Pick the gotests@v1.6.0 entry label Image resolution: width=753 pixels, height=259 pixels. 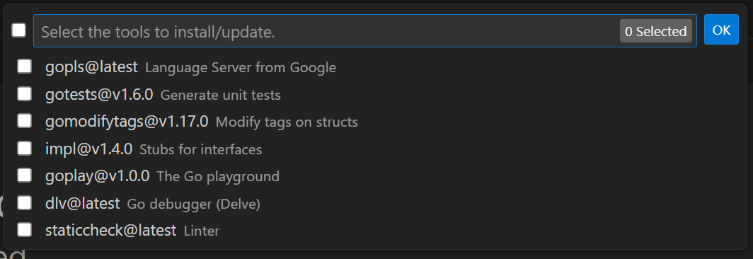coord(99,95)
